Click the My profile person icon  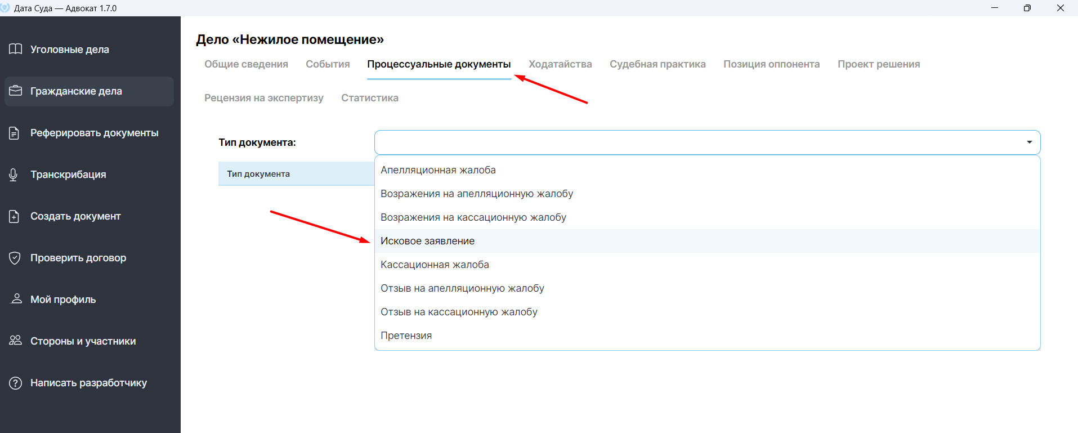pos(17,298)
